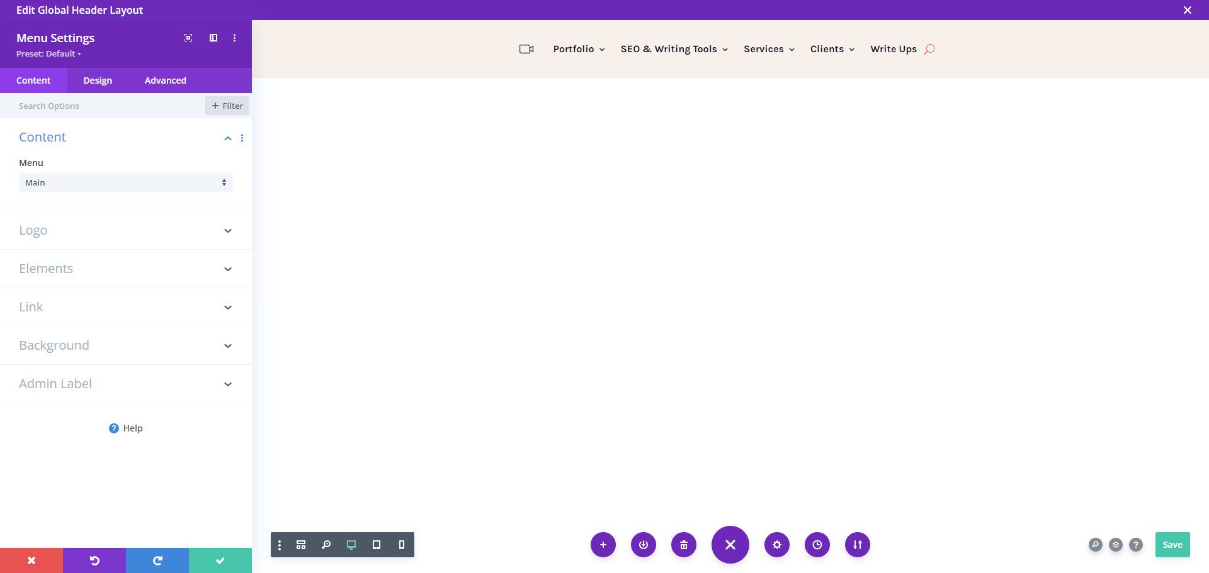Screen dimensions: 1209x573
Task: Expand the Background settings section
Action: (126, 345)
